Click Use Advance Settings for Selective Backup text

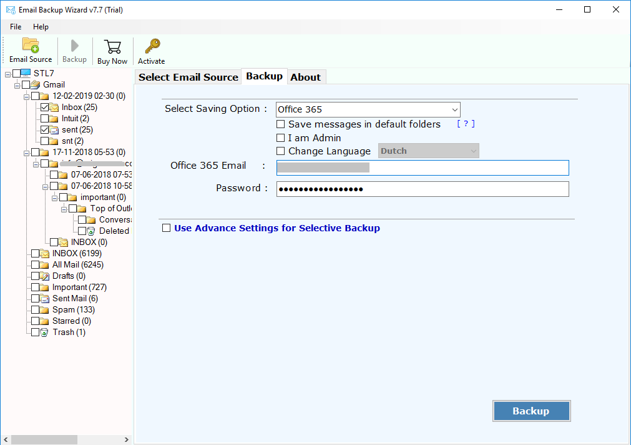pyautogui.click(x=277, y=228)
